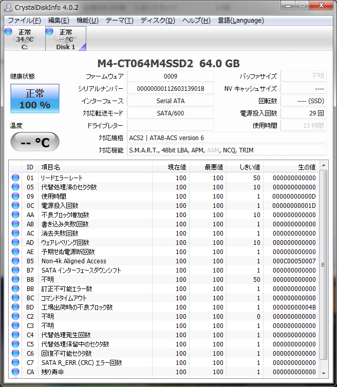The height and width of the screenshot is (387, 337).
Task: Click the serial number field 0000000112603139018
Action: pos(171,89)
